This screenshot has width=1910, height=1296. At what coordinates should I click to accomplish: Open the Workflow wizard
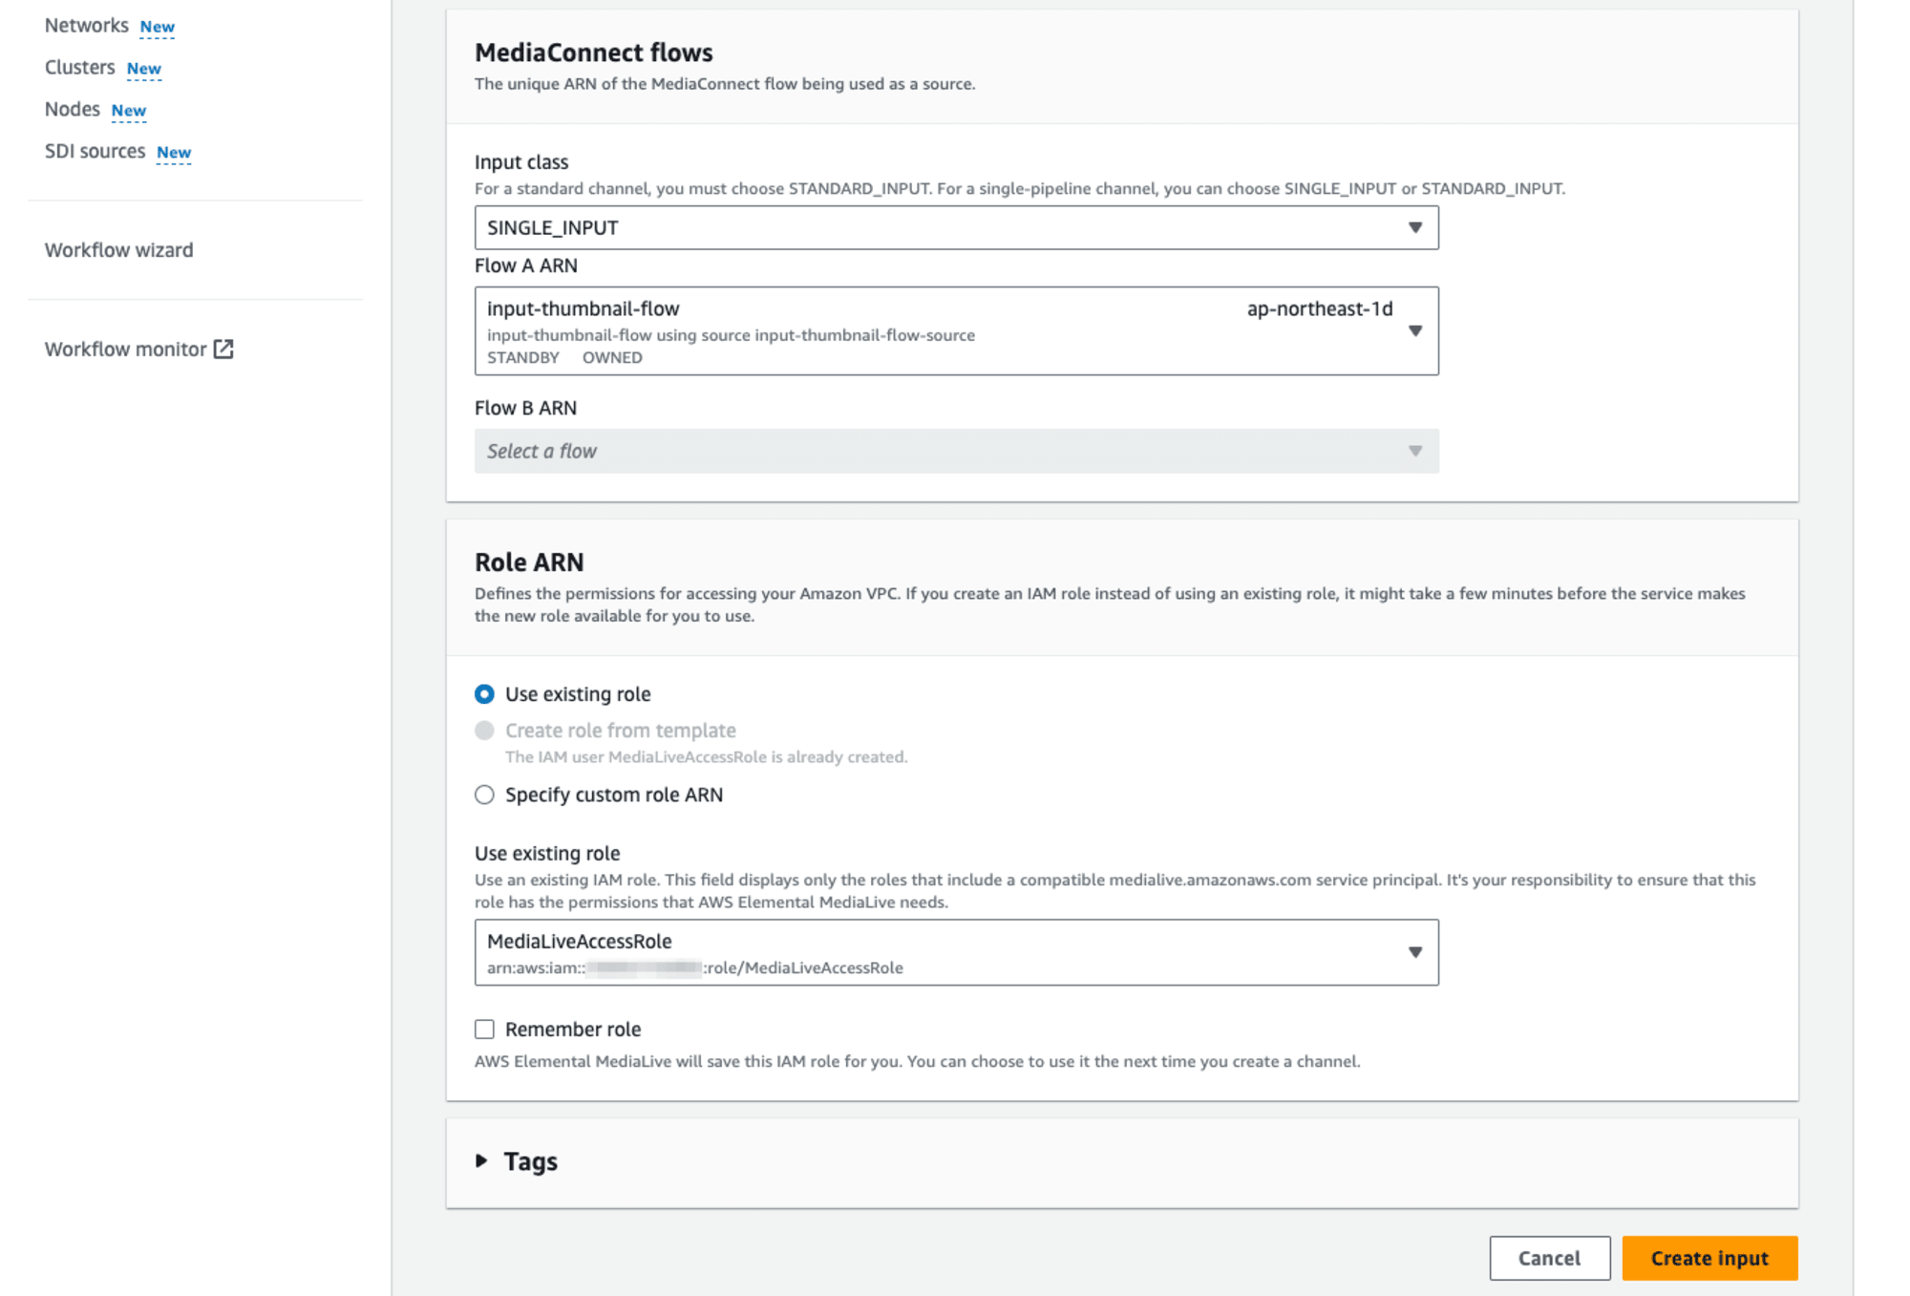(118, 250)
